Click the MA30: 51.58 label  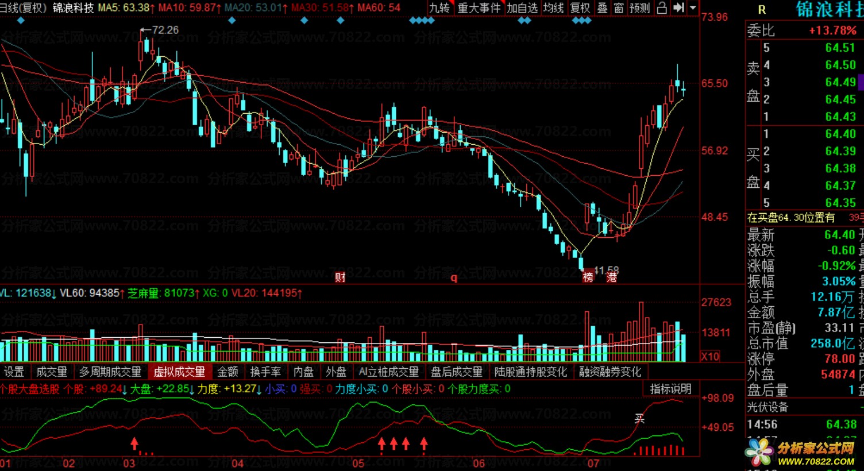322,8
